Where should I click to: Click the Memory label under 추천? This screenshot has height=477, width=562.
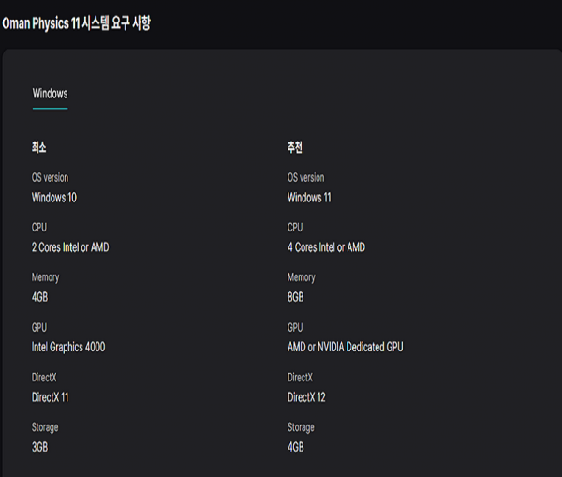[x=302, y=277]
